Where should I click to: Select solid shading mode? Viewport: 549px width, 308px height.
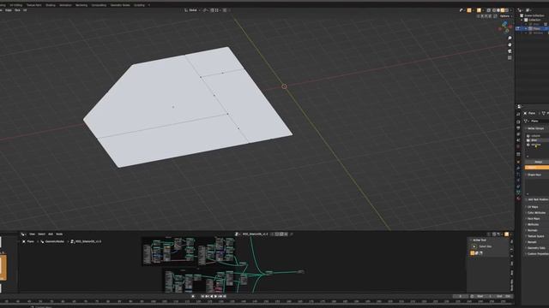(x=498, y=10)
